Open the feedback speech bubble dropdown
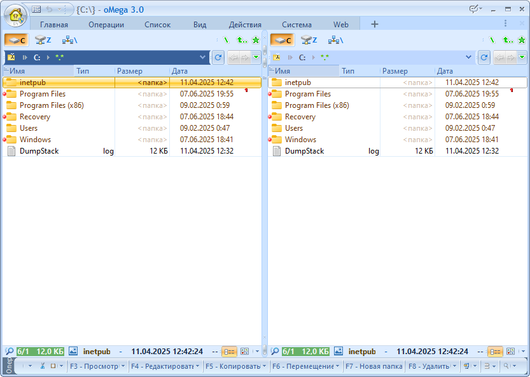530x377 pixels. click(475, 9)
